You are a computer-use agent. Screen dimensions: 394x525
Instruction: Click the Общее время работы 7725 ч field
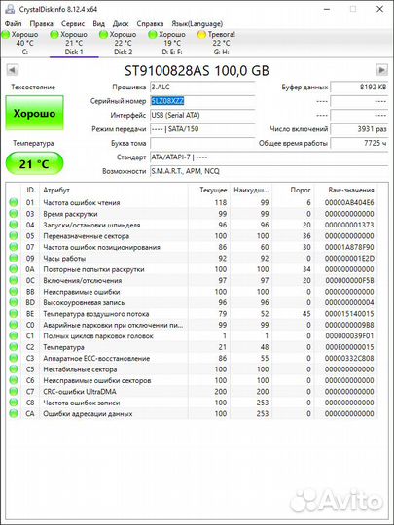click(359, 143)
